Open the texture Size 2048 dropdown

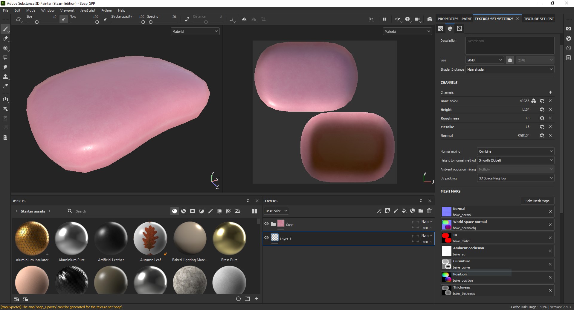pos(484,60)
